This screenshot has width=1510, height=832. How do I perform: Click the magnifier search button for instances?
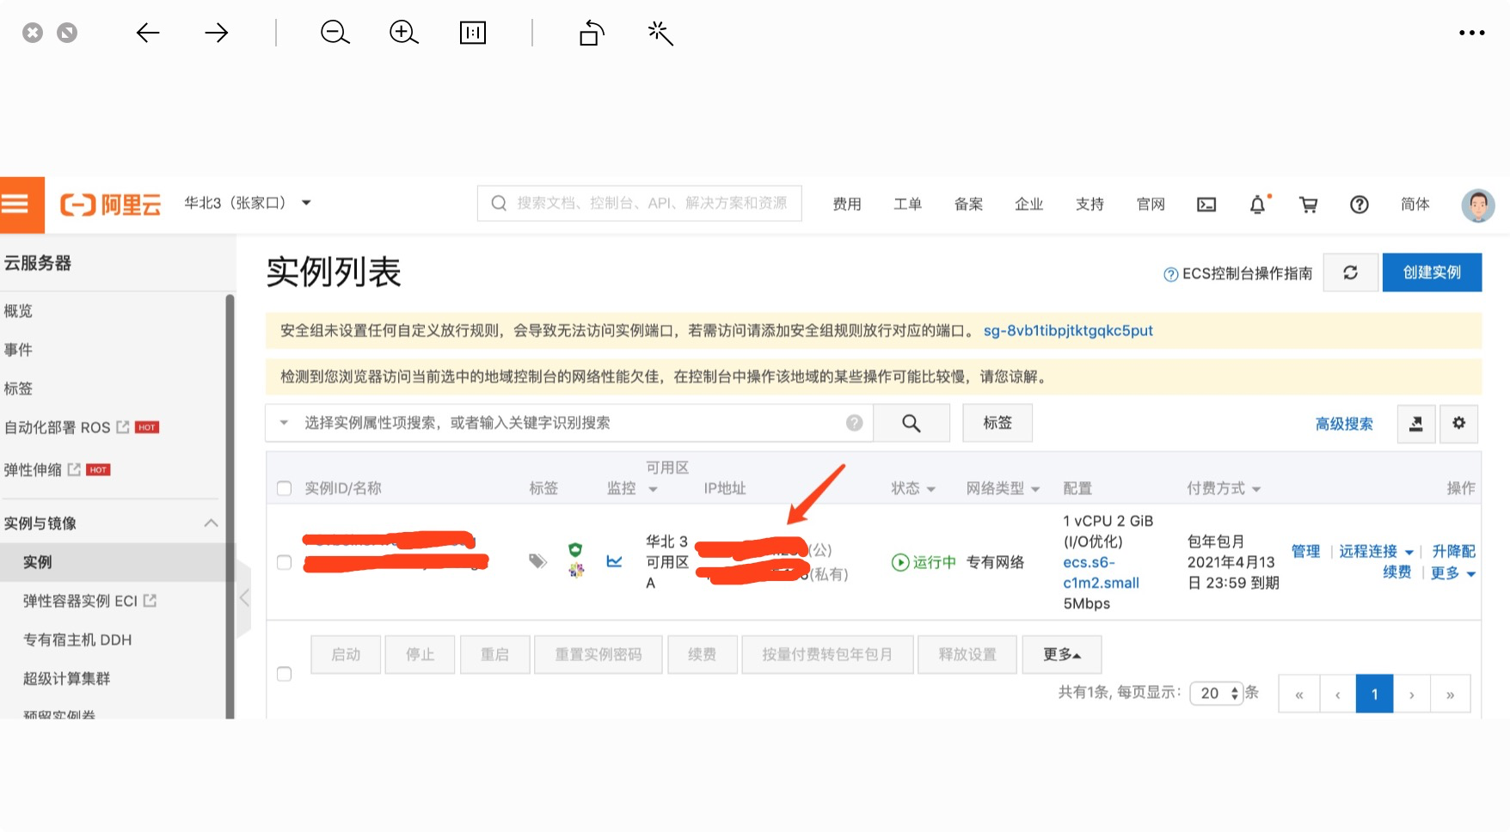click(x=912, y=423)
